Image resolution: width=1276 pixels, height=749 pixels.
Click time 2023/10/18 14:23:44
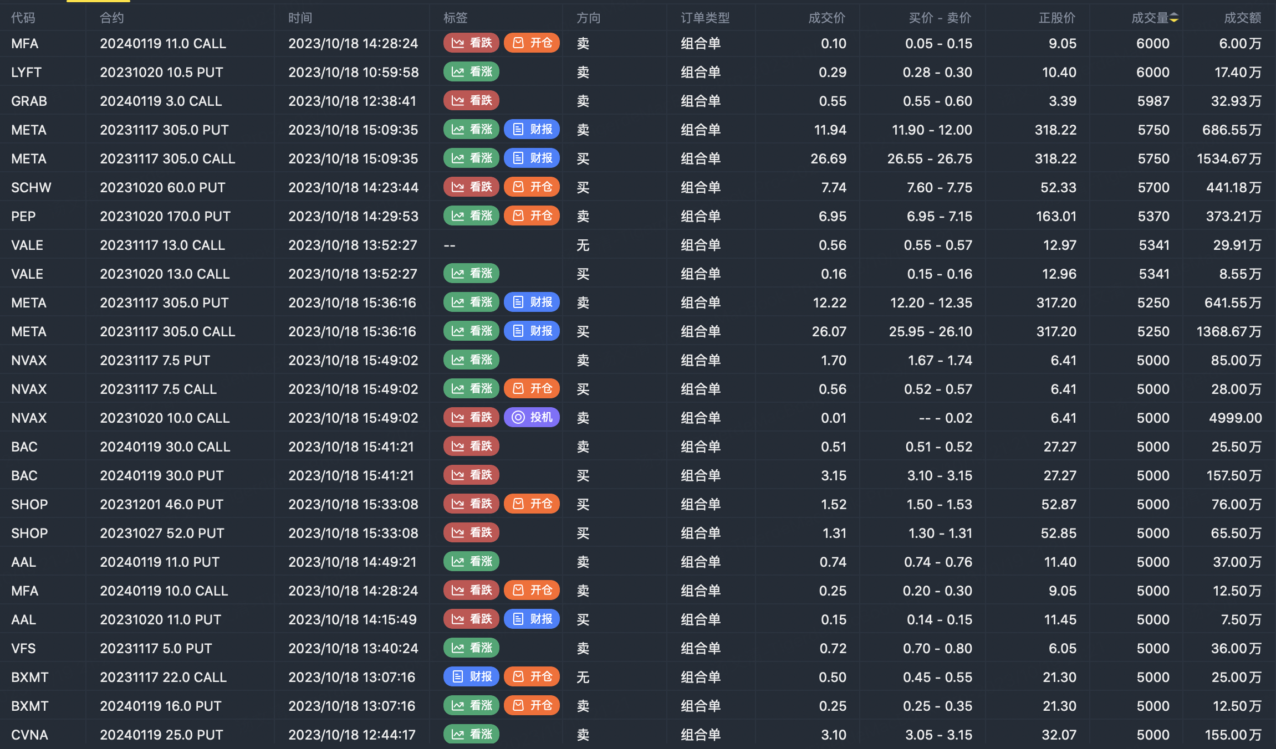pyautogui.click(x=354, y=188)
